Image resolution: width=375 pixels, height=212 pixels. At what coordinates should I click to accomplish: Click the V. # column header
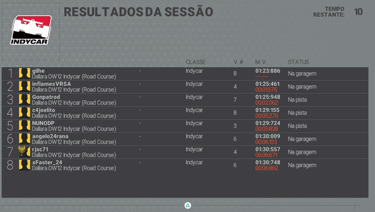coord(238,62)
